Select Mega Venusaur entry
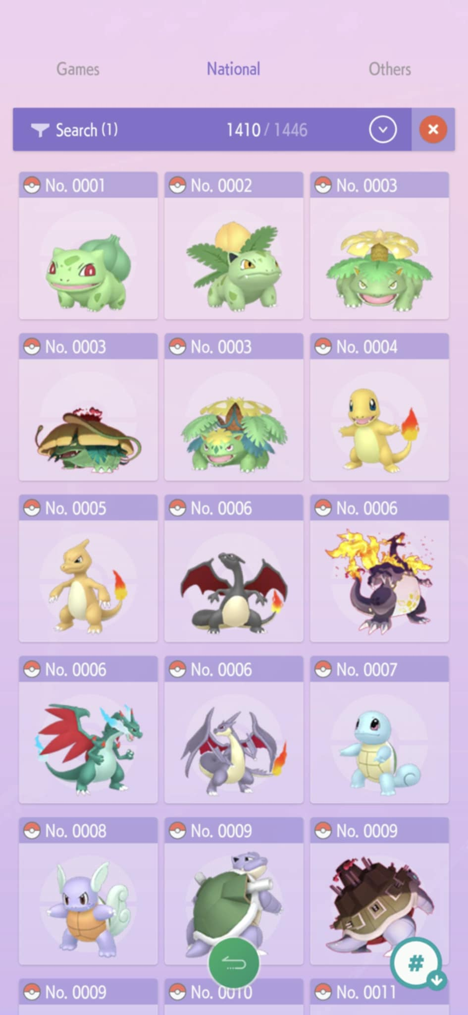Screen dimensions: 468x1015 coord(234,407)
